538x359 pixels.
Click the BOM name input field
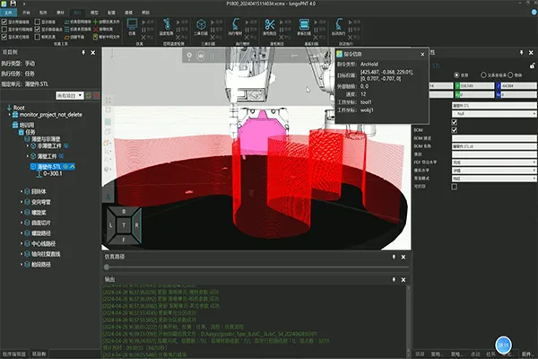click(x=494, y=146)
